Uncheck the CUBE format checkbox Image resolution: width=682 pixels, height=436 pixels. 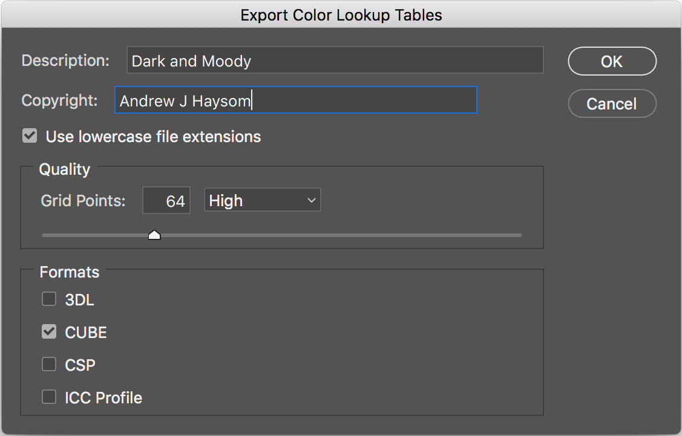[49, 332]
